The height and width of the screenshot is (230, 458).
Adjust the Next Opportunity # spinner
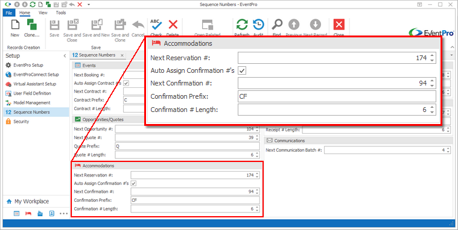point(257,129)
